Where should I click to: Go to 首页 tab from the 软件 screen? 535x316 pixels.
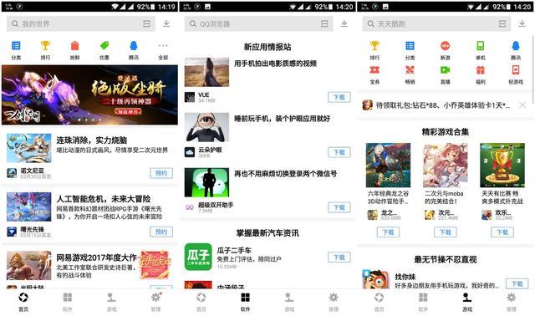click(201, 302)
